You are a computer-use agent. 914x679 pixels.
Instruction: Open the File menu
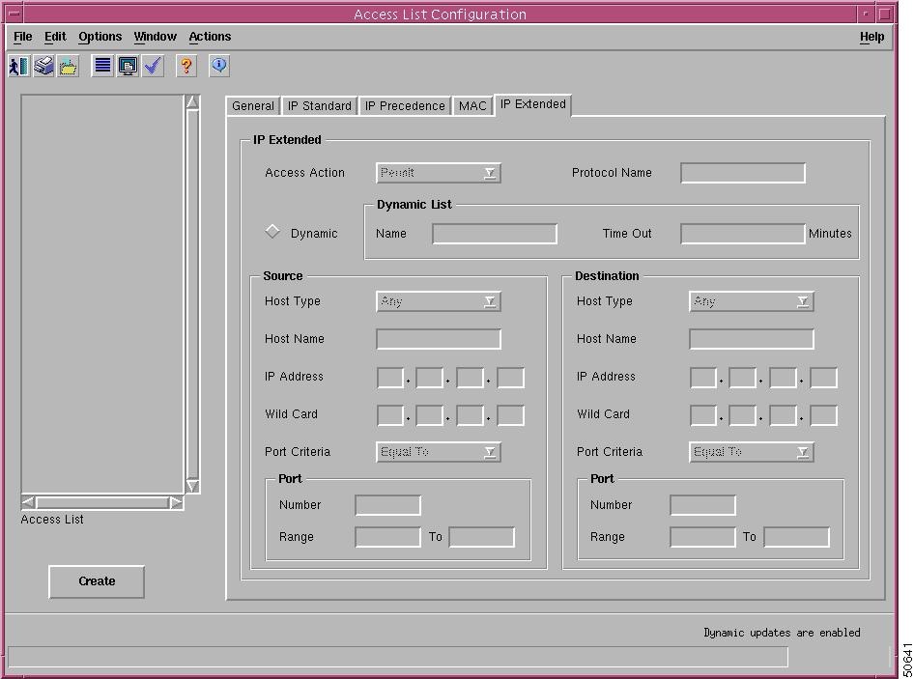(23, 36)
